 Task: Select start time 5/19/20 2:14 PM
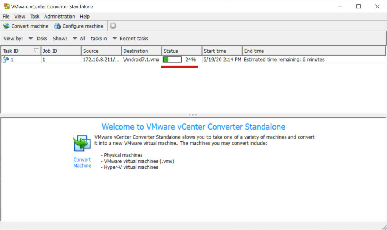222,59
